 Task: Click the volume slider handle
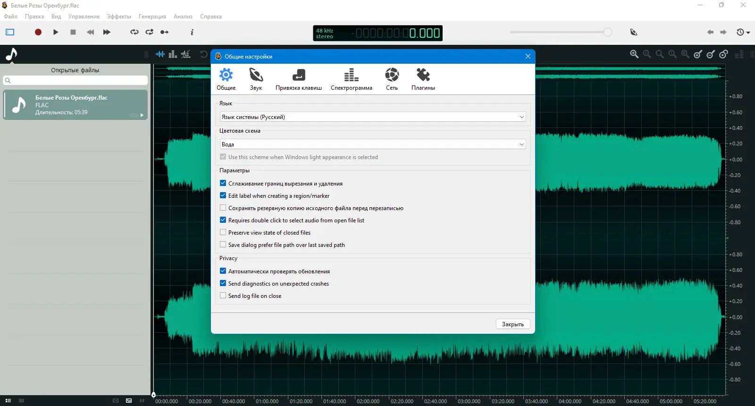pos(608,32)
